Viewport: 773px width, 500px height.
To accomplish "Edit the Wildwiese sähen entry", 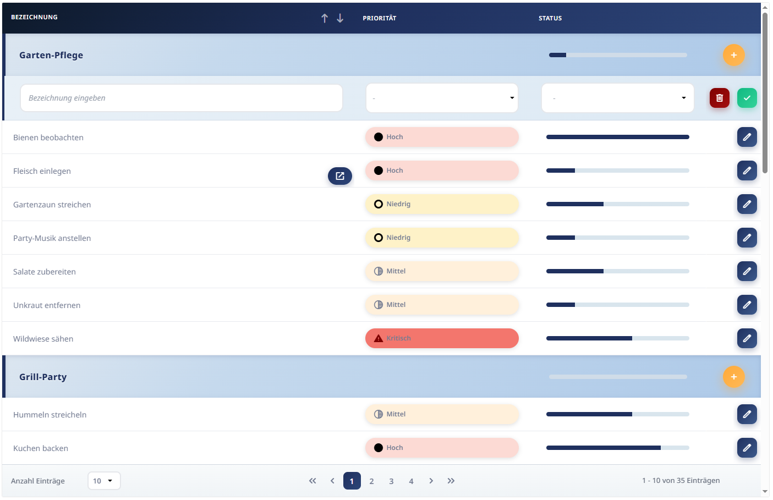I will tap(747, 338).
